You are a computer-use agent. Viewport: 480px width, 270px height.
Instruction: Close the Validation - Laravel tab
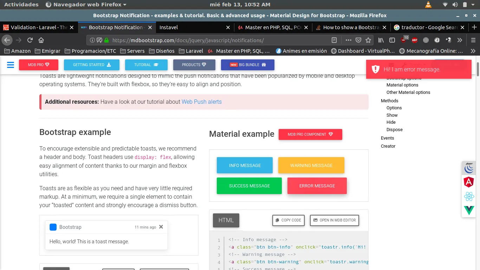point(72,27)
